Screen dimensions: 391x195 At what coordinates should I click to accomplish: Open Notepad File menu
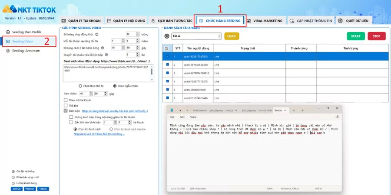[x=172, y=117]
